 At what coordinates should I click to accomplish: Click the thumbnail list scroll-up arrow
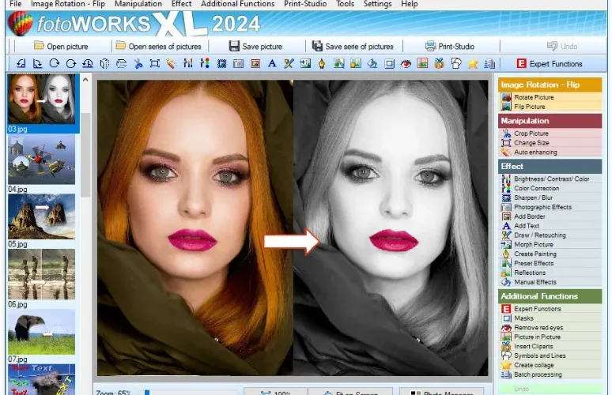85,80
